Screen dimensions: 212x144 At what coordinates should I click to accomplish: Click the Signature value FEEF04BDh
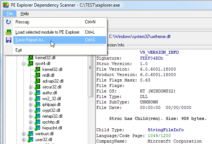[x=152, y=58]
